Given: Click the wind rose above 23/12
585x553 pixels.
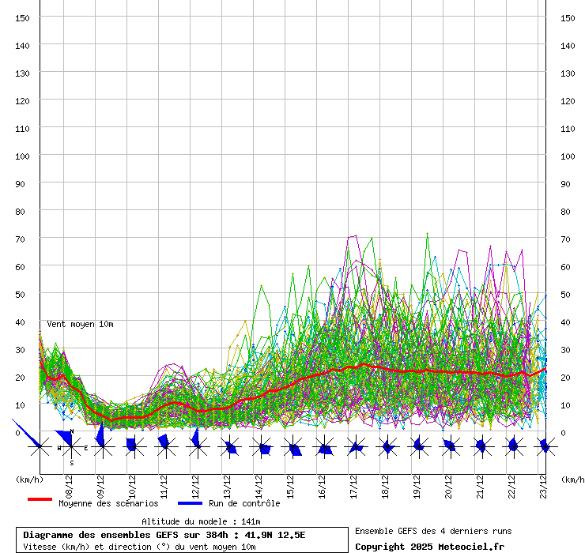Looking at the screenshot, I should [545, 447].
